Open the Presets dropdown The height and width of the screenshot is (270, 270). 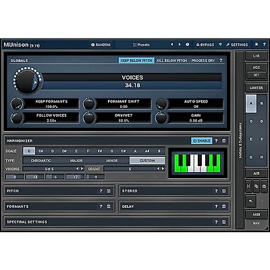(141, 45)
